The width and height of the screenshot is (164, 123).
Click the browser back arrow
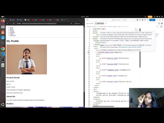pos(8,24)
